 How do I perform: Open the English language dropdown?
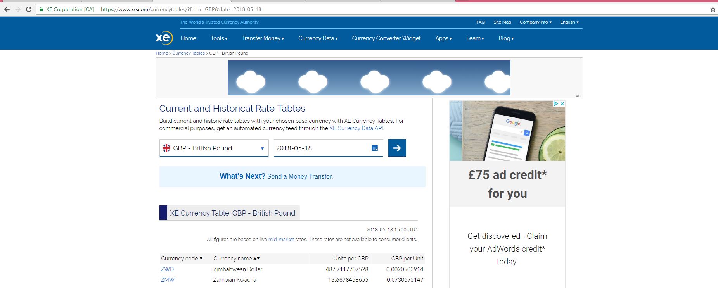pyautogui.click(x=569, y=22)
